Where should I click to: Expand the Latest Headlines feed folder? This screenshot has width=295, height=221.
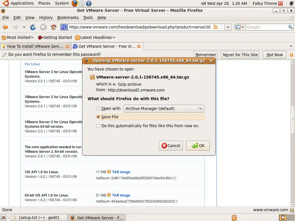coord(95,38)
